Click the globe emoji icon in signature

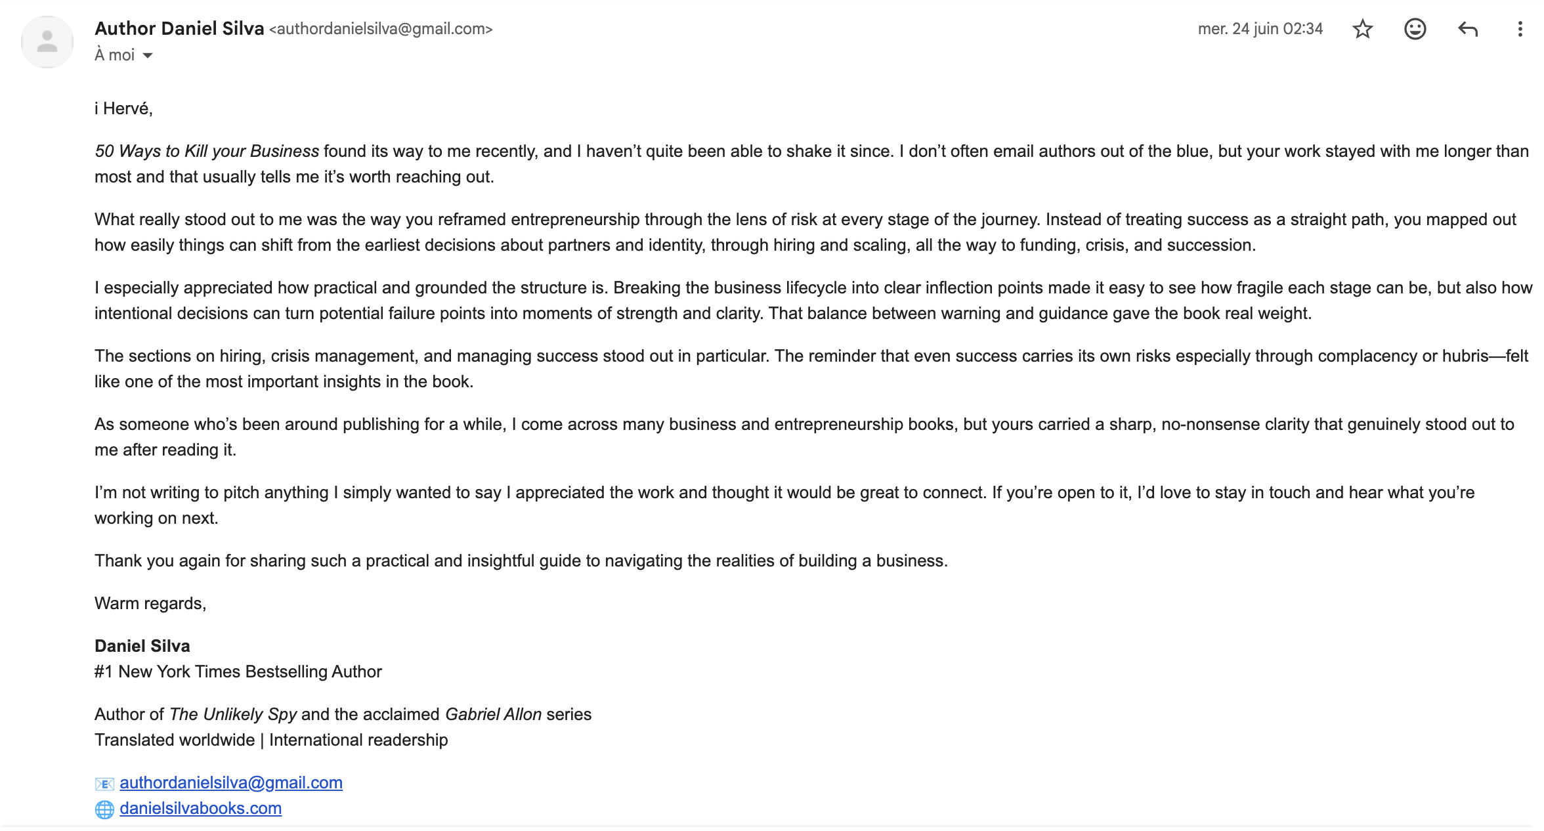point(104,809)
